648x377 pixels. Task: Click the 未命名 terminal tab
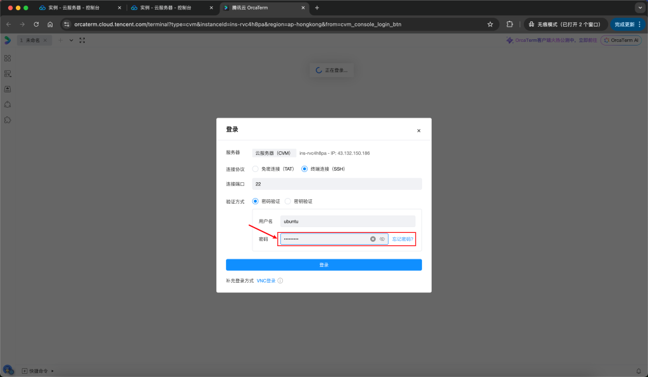click(33, 39)
